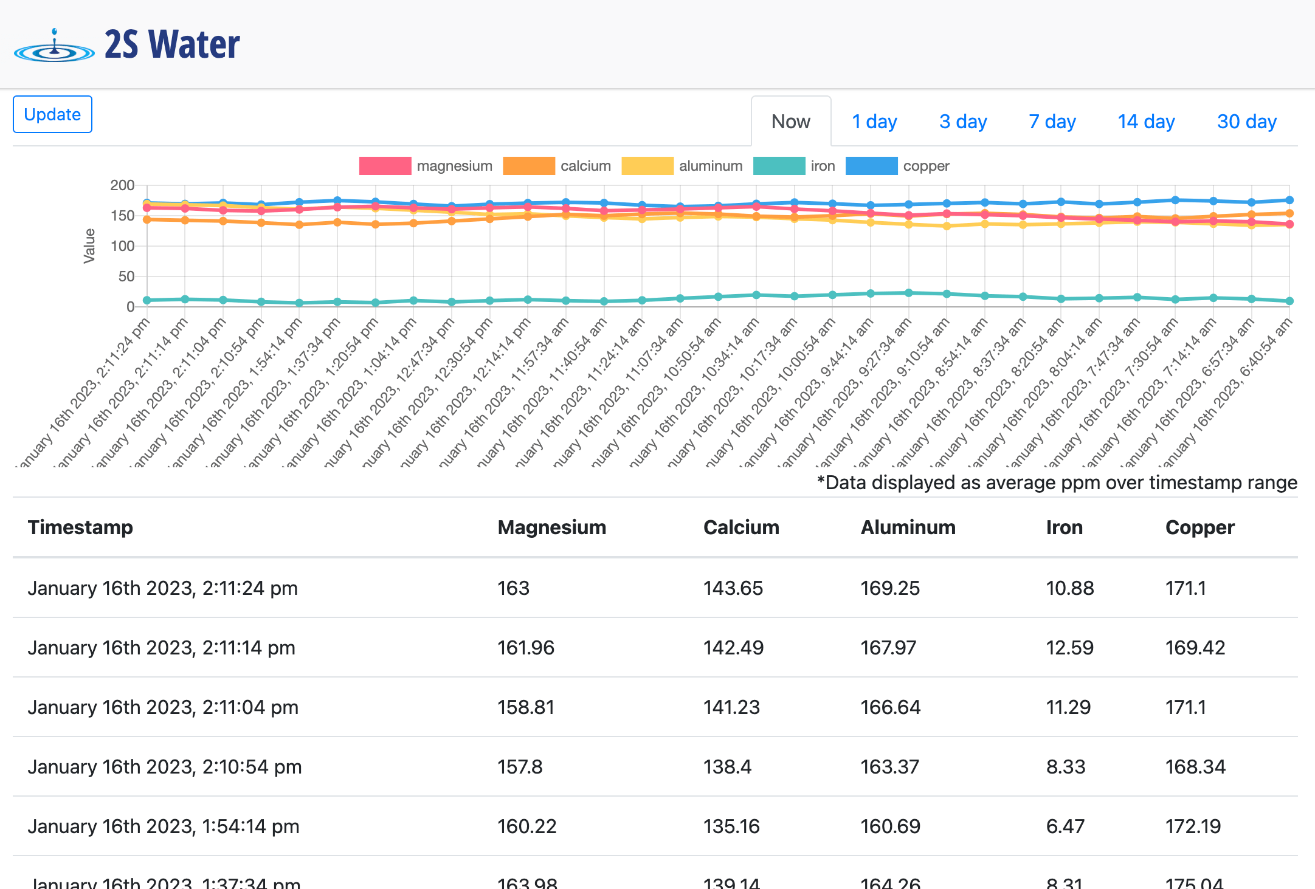The height and width of the screenshot is (889, 1315).
Task: Click magnesium value 160.22
Action: tap(527, 826)
